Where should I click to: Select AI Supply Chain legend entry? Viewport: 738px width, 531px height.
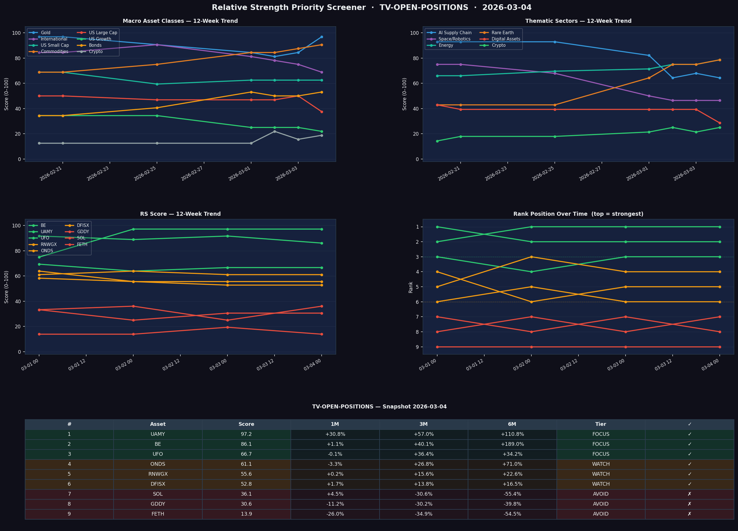[455, 33]
